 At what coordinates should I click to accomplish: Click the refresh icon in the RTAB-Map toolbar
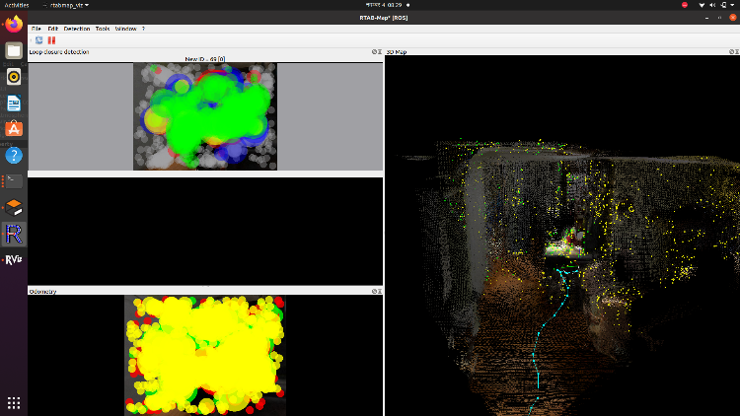click(x=38, y=40)
